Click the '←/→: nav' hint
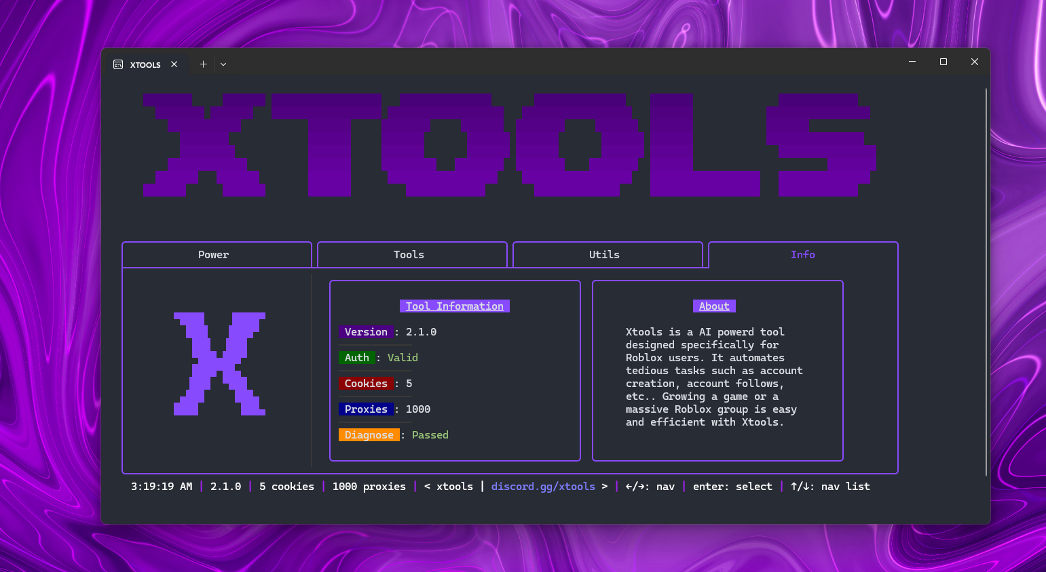The height and width of the screenshot is (572, 1046). tap(650, 487)
